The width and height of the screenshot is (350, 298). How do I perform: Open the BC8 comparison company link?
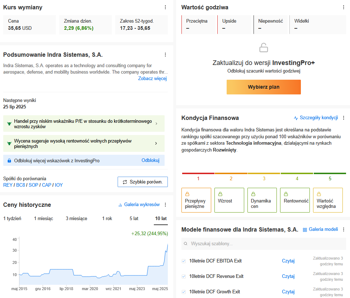[20, 185]
